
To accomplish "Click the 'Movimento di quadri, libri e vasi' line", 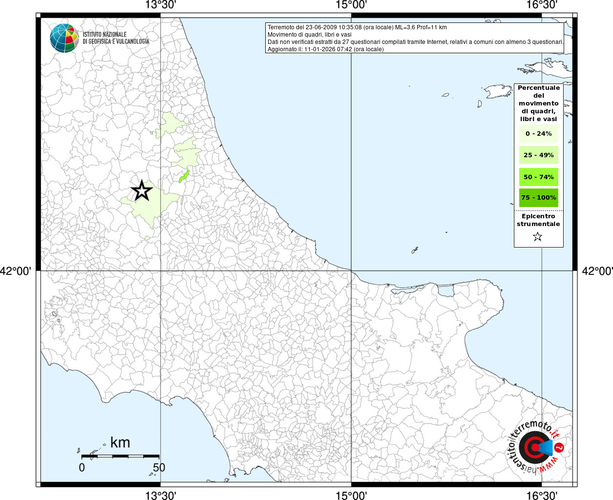I will pyautogui.click(x=310, y=35).
